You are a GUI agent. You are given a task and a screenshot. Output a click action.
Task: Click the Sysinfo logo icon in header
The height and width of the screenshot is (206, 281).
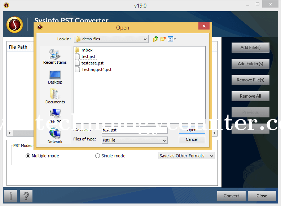pyautogui.click(x=15, y=25)
